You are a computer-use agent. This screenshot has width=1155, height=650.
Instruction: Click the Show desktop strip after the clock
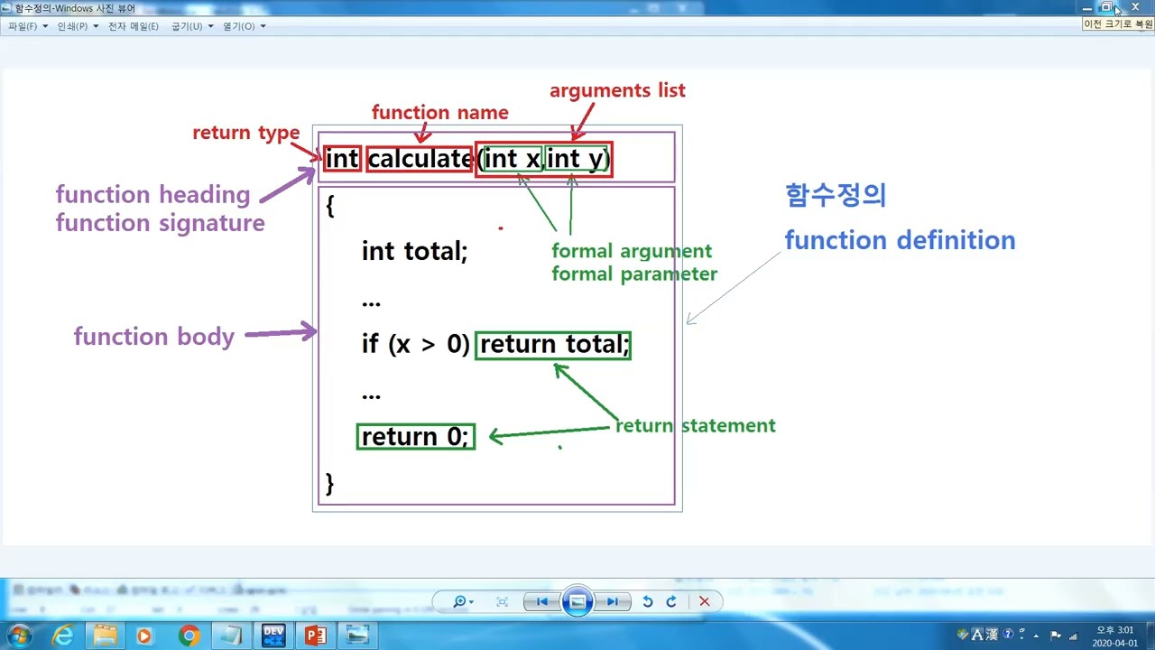click(1149, 636)
